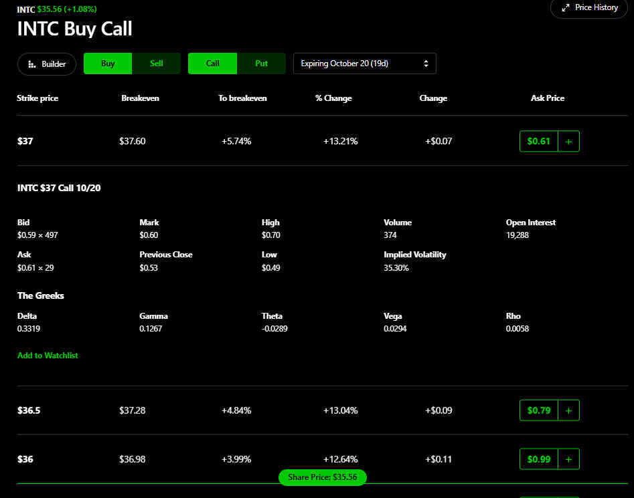Image resolution: width=634 pixels, height=498 pixels.
Task: Click the Price History expand icon
Action: 566,8
